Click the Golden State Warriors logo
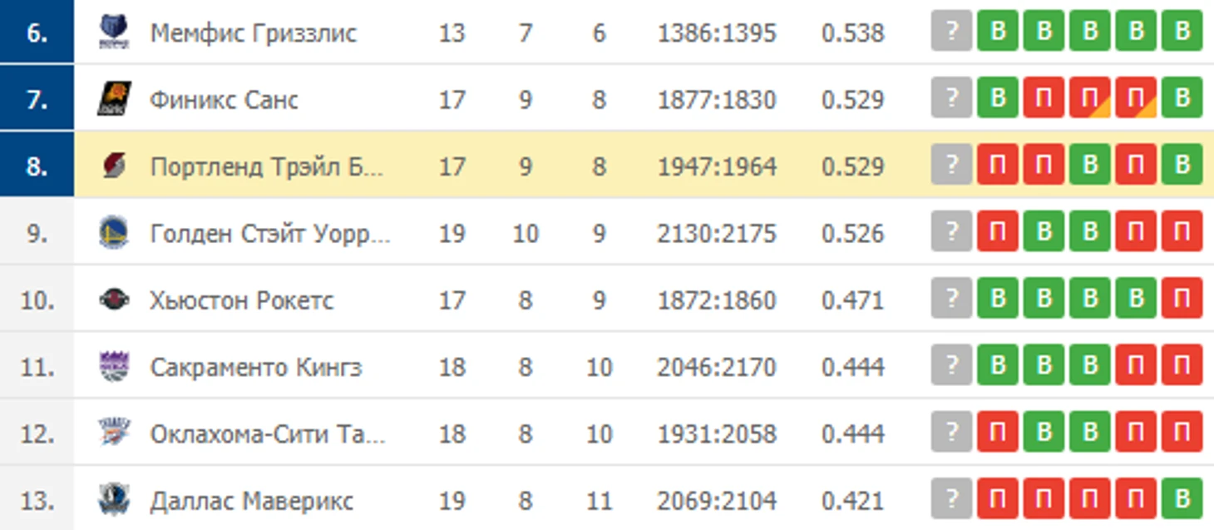1214x530 pixels. (114, 233)
